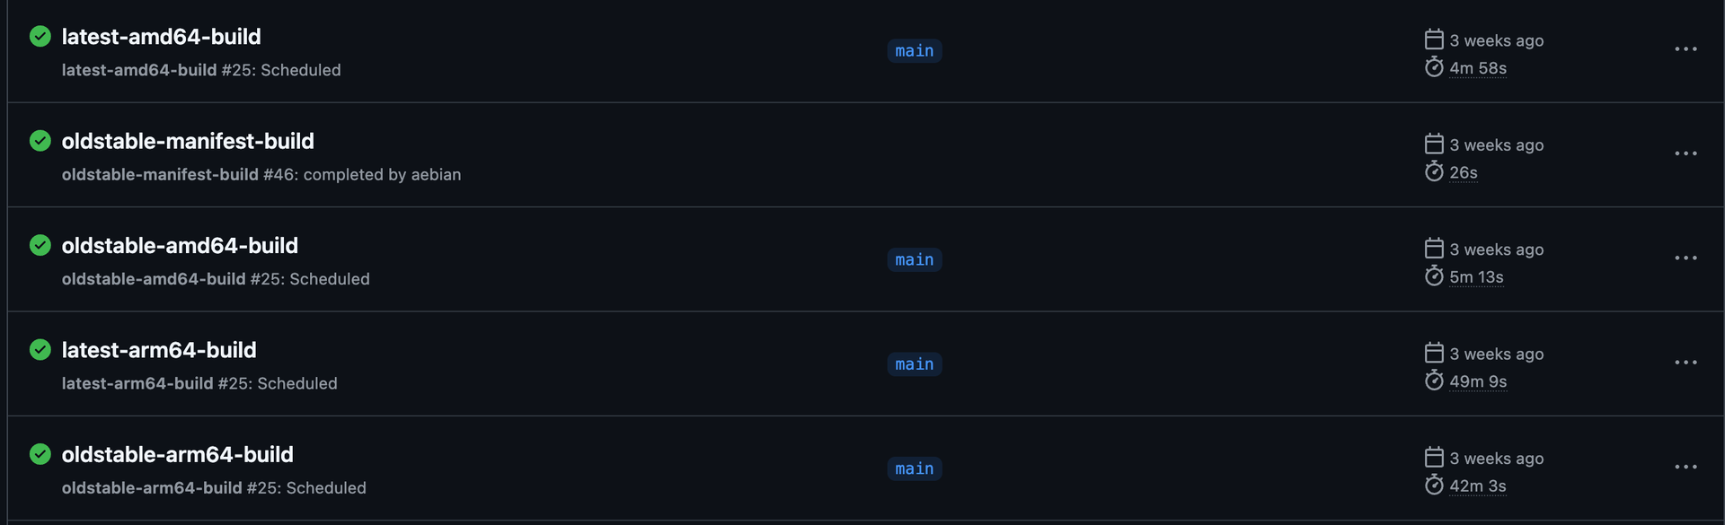The height and width of the screenshot is (525, 1725).
Task: Click the success check next to oldstable-amd64-build
Action: [40, 245]
